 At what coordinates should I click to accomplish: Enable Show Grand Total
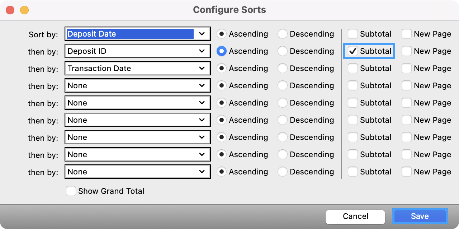(71, 191)
